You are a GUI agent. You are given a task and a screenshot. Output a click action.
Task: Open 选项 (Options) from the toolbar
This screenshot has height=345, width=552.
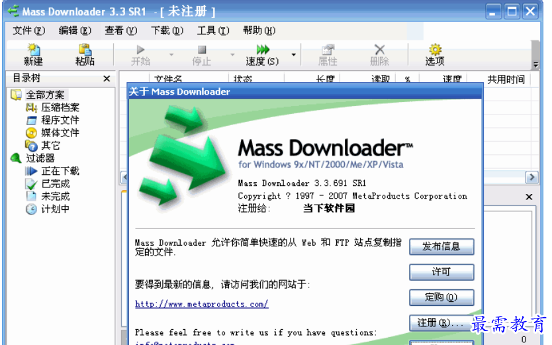(x=435, y=54)
